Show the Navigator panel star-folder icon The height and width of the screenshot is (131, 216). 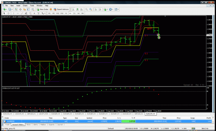tap(25, 9)
